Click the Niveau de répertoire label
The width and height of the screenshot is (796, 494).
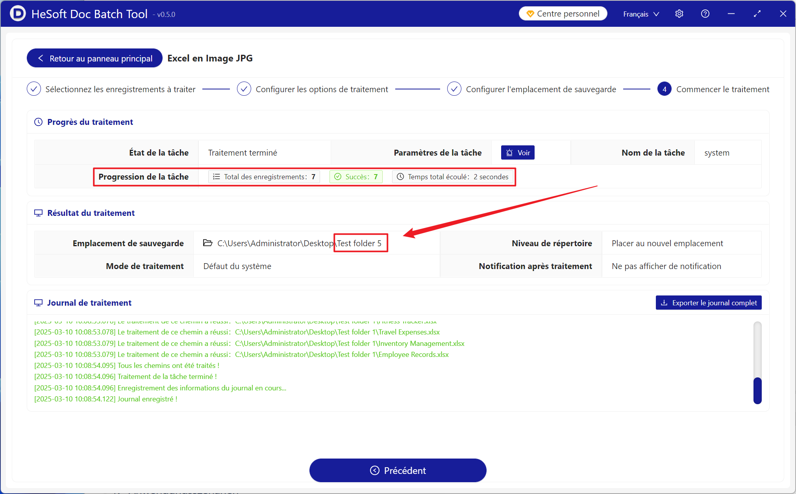coord(552,243)
